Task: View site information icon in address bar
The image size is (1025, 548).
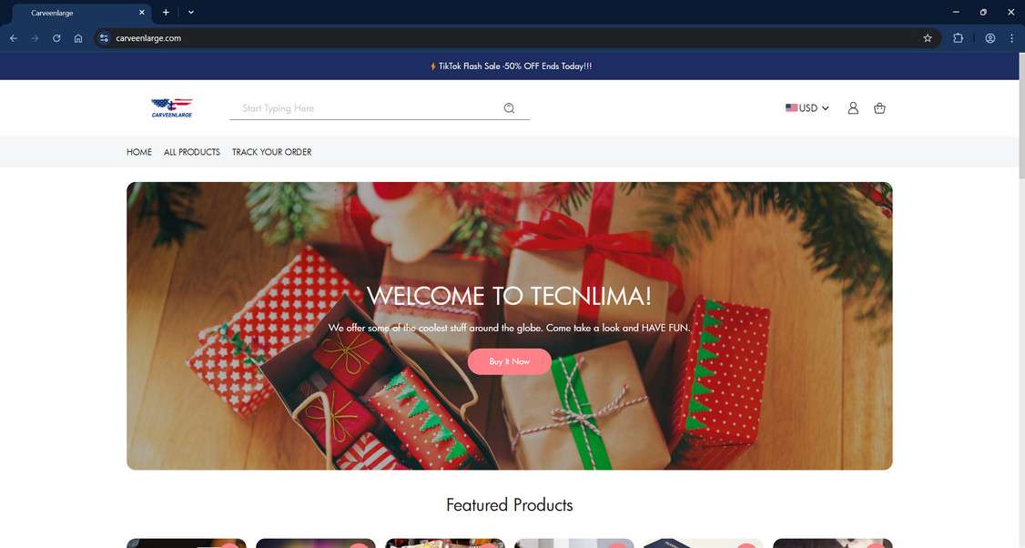Action: pyautogui.click(x=104, y=38)
